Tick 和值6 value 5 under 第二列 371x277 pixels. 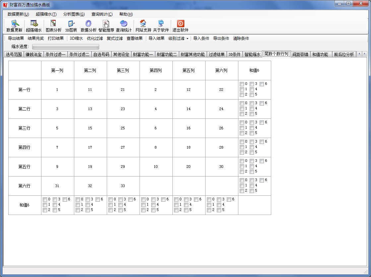pos(88,210)
